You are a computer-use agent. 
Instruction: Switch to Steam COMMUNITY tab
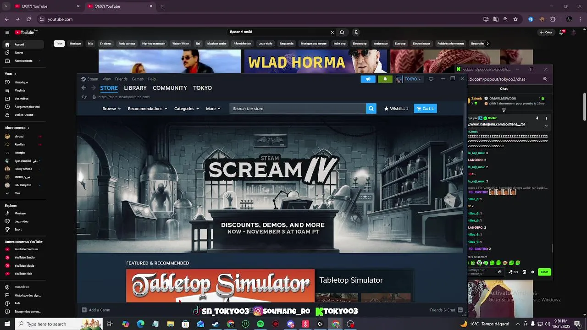(x=170, y=88)
